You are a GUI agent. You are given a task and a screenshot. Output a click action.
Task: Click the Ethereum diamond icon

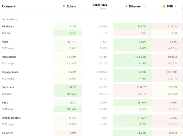[x=126, y=6]
